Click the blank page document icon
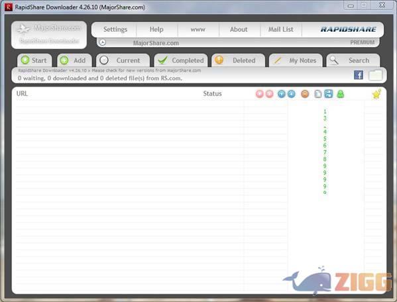The image size is (397, 302). [x=318, y=94]
